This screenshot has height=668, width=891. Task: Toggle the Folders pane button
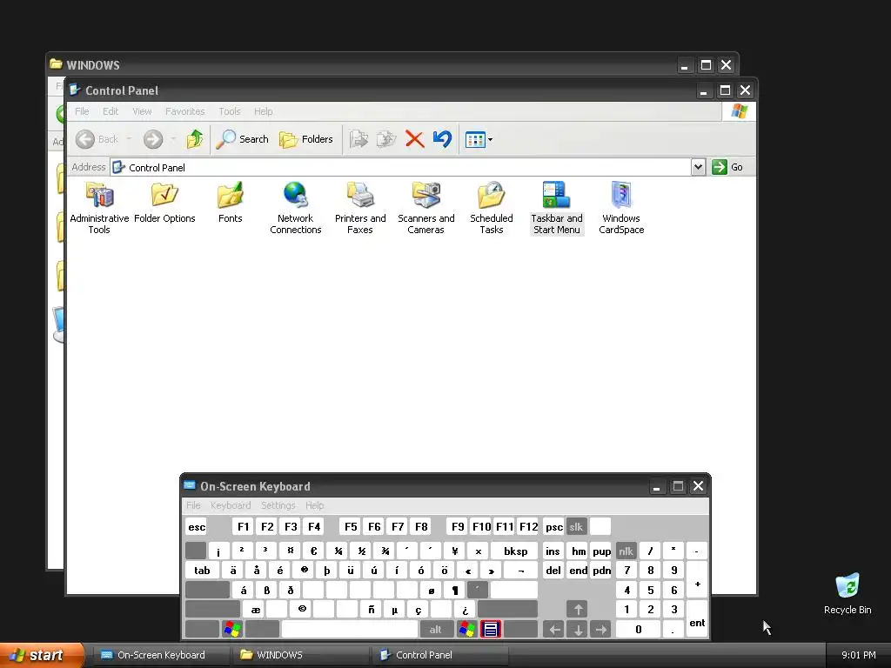305,139
